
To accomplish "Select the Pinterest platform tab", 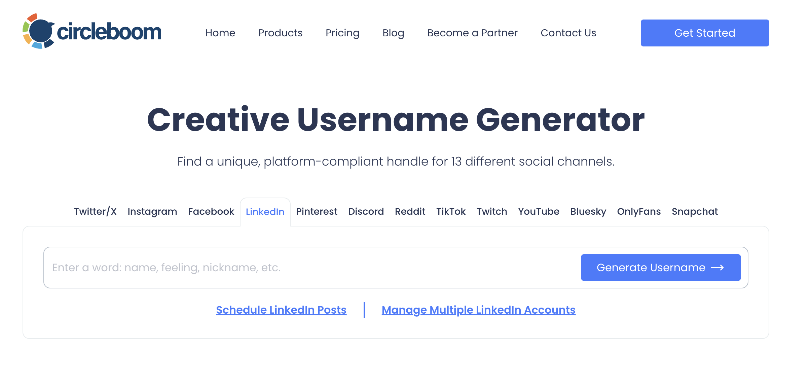I will (x=316, y=211).
